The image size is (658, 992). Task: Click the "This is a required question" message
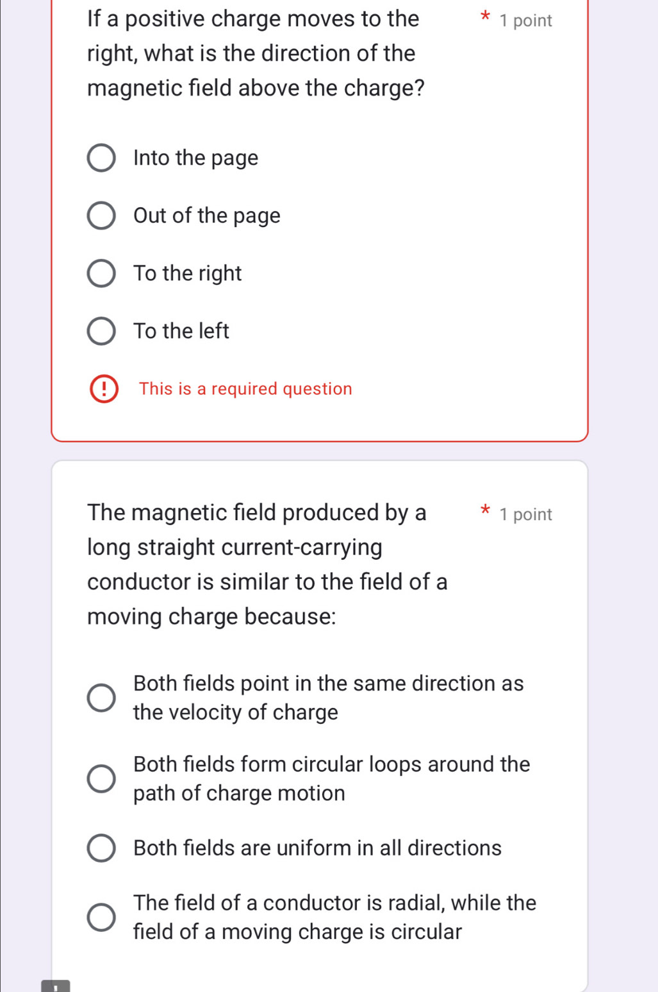245,389
